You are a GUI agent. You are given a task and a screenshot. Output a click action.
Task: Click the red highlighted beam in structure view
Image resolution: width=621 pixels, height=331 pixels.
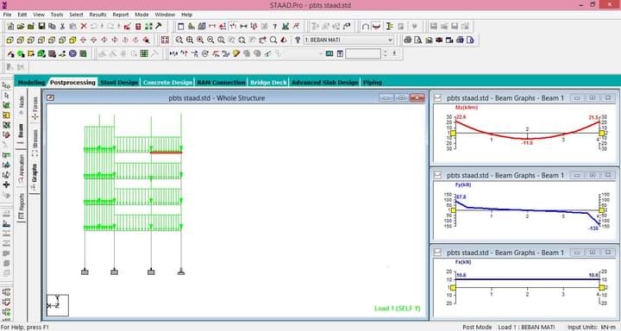(x=166, y=152)
